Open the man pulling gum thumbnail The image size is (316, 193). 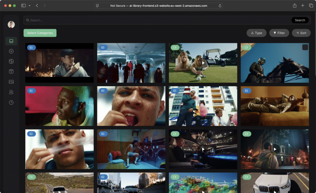[60, 149]
